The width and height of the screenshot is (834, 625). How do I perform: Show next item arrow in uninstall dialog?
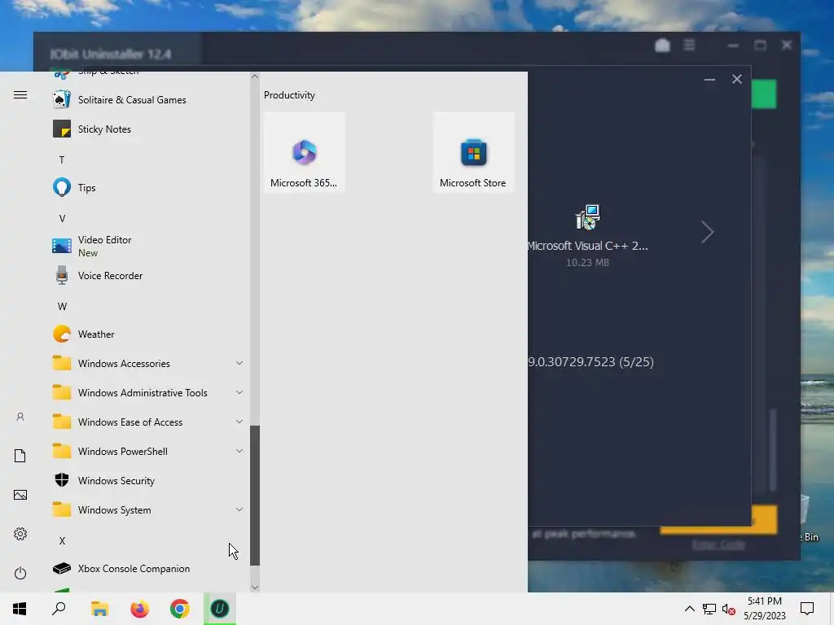(x=707, y=232)
